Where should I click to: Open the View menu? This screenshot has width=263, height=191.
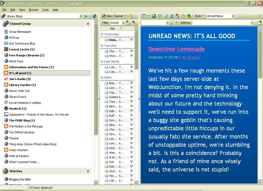tap(22, 10)
